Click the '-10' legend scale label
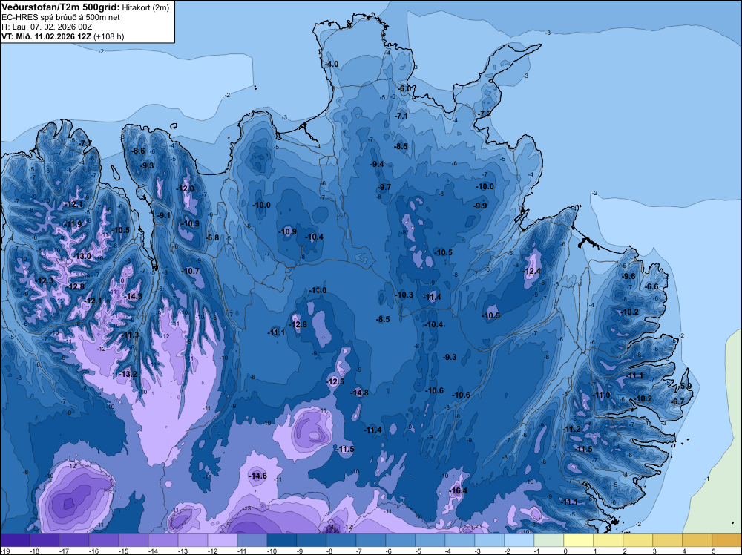The height and width of the screenshot is (555, 742). (272, 551)
